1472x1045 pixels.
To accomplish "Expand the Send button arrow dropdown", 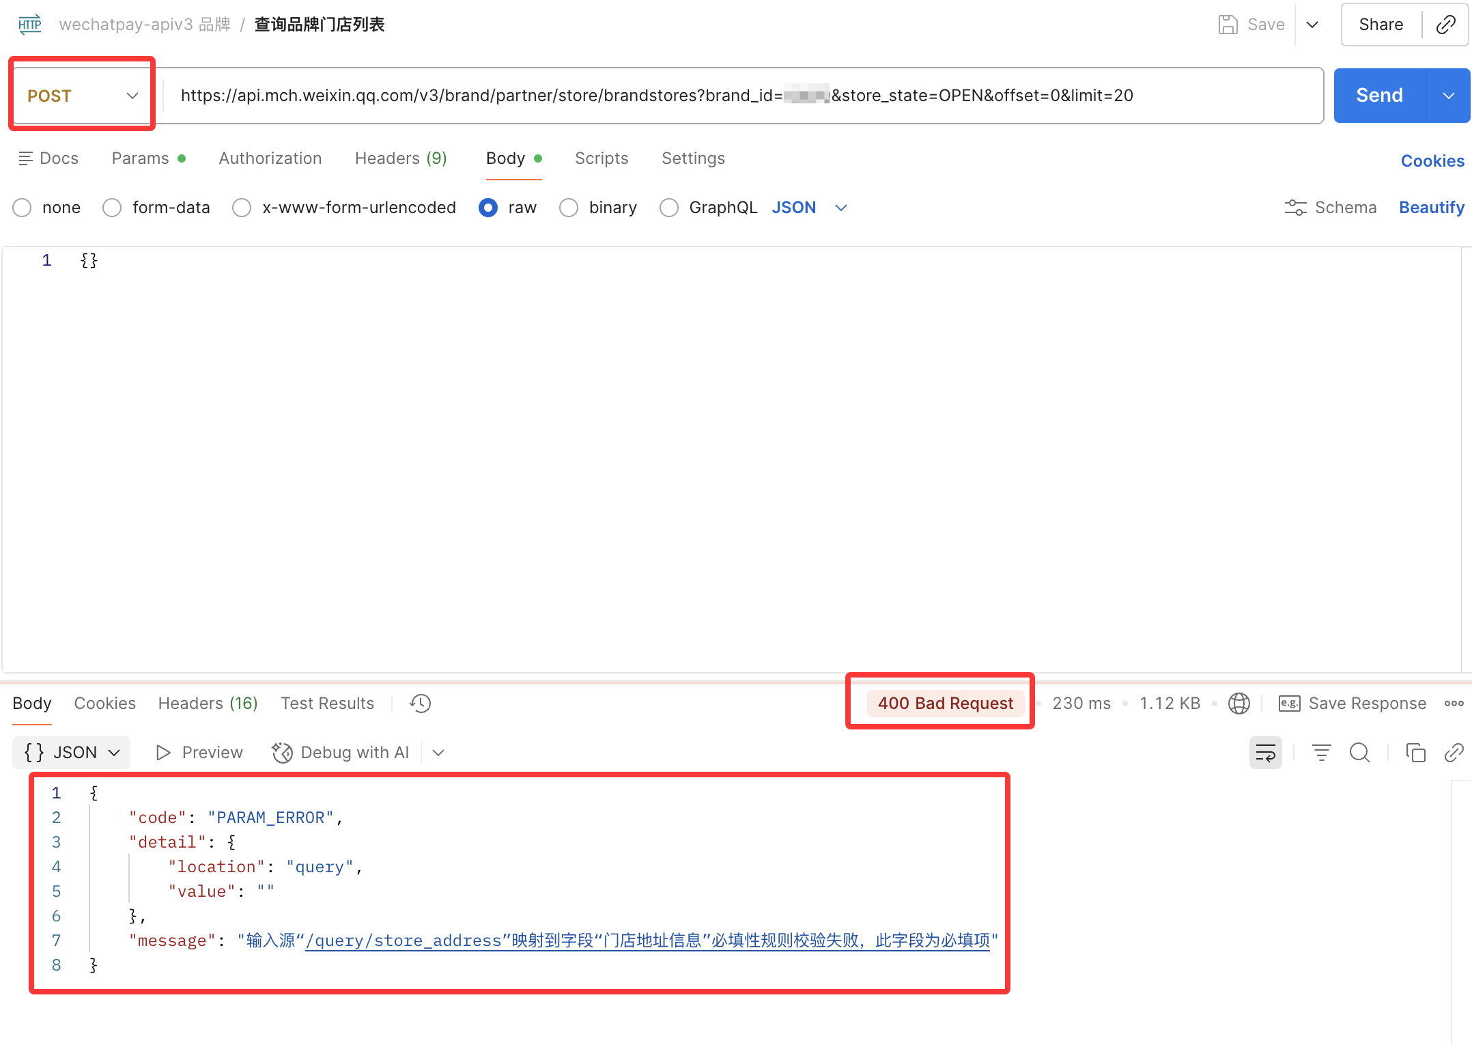I will pos(1448,96).
